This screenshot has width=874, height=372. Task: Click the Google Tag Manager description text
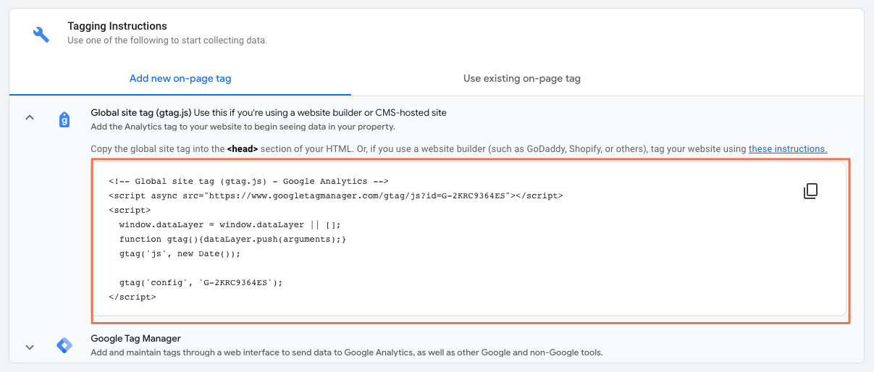coord(347,352)
